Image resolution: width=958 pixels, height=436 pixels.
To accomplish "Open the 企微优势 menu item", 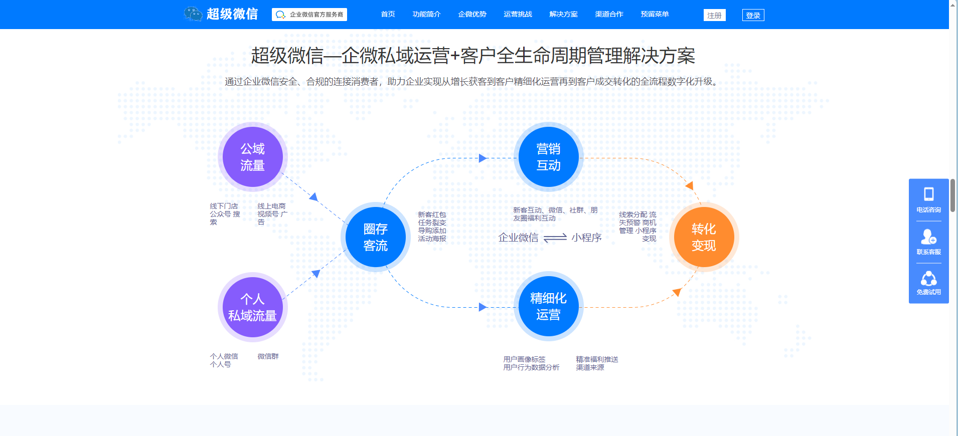I will tap(472, 15).
